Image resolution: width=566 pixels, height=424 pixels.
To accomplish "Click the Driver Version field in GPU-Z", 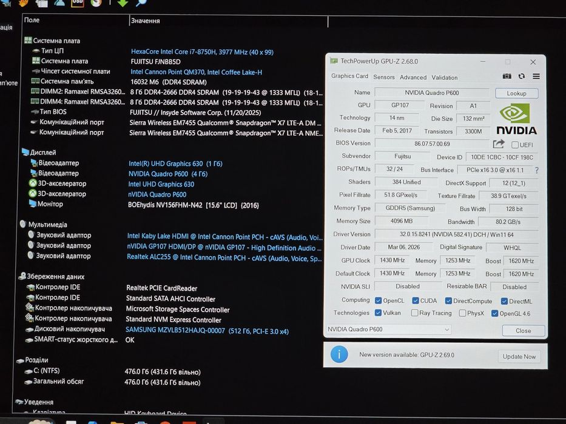I will [456, 234].
